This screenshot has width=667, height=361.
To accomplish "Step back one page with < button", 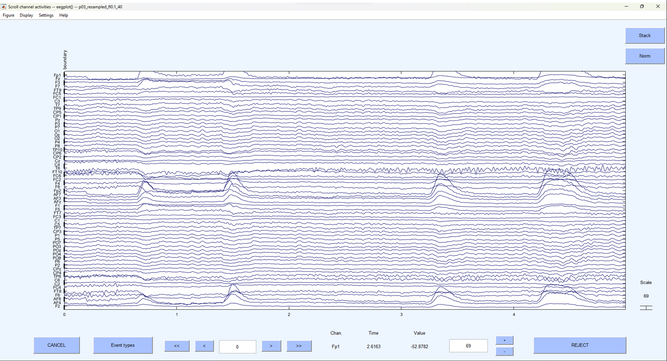I will click(204, 346).
